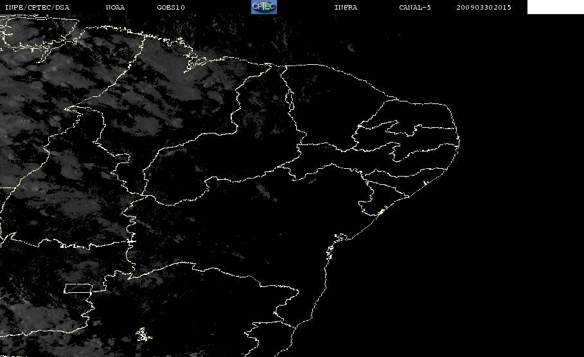The image size is (584, 357).
Task: Select the 200903302015 timestamp text
Action: (x=484, y=8)
